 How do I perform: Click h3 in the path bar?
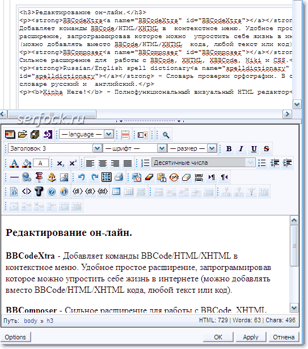click(50, 321)
